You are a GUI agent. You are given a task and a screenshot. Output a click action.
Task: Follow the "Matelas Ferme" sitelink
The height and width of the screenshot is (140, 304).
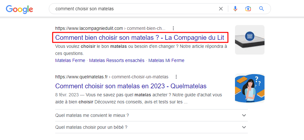[x=70, y=60]
